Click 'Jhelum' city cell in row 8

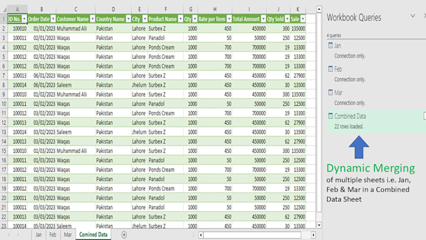click(x=139, y=85)
